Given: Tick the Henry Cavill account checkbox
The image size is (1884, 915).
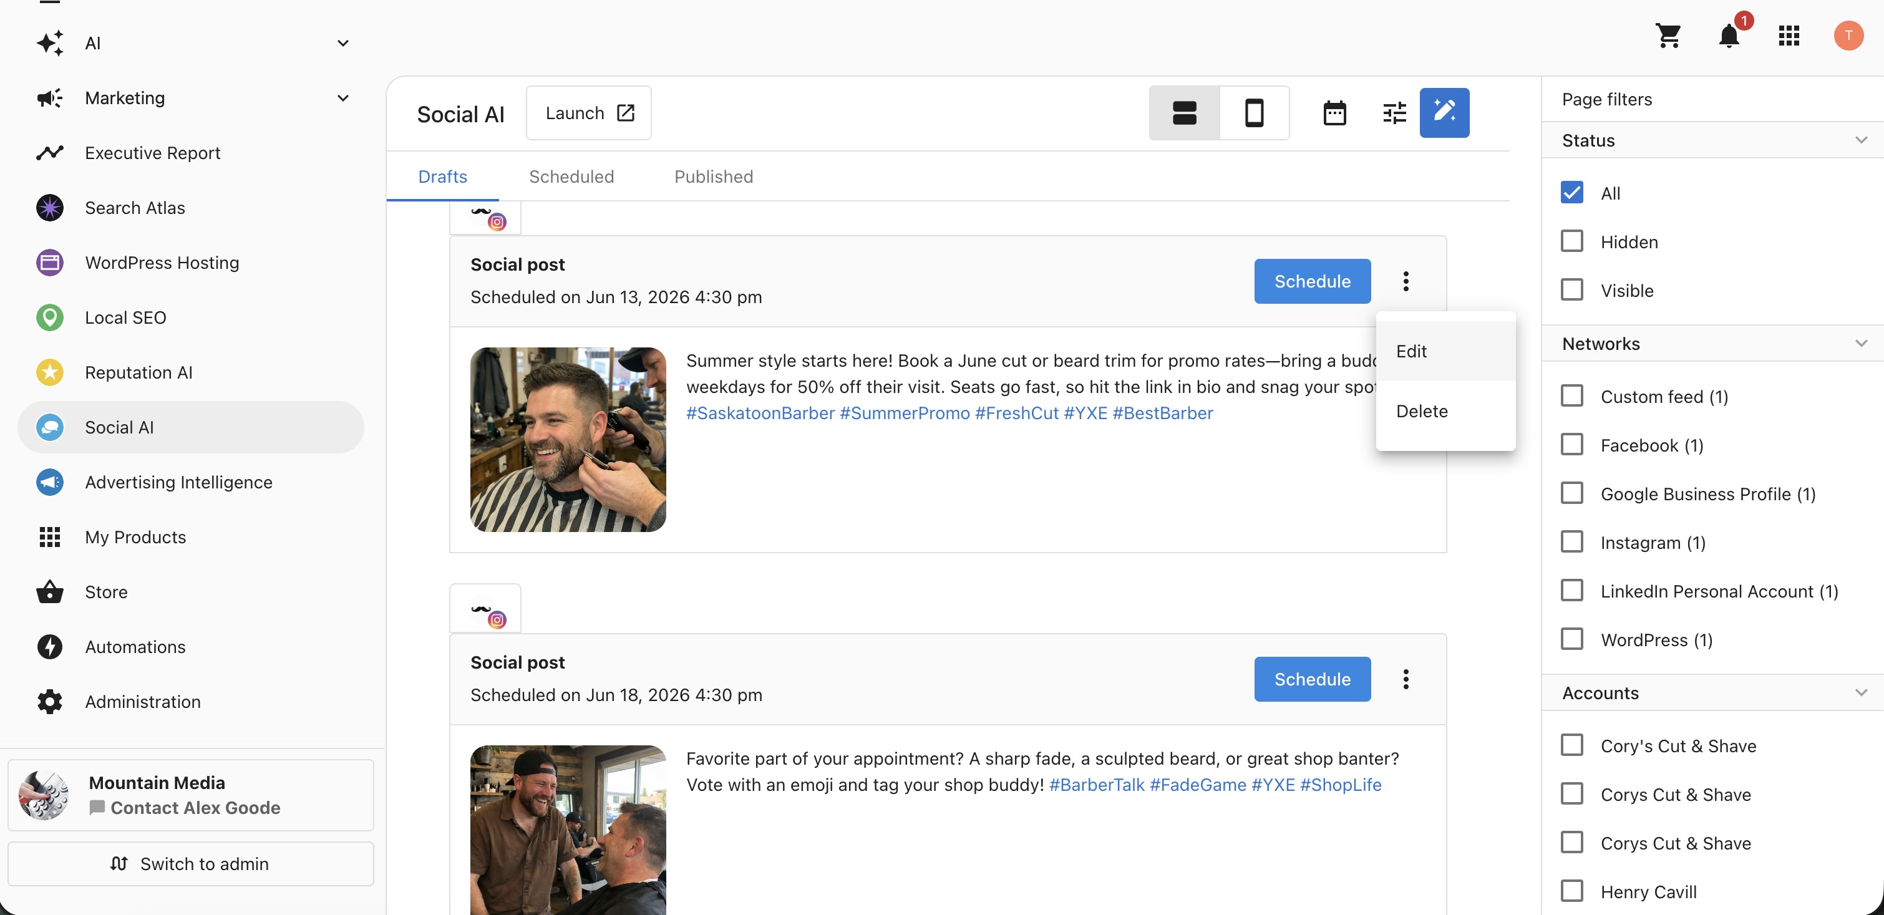Looking at the screenshot, I should pos(1571,891).
